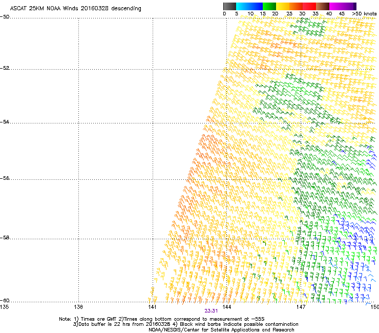Click the cyan 5-10 knots legend swatch

click(242, 6)
